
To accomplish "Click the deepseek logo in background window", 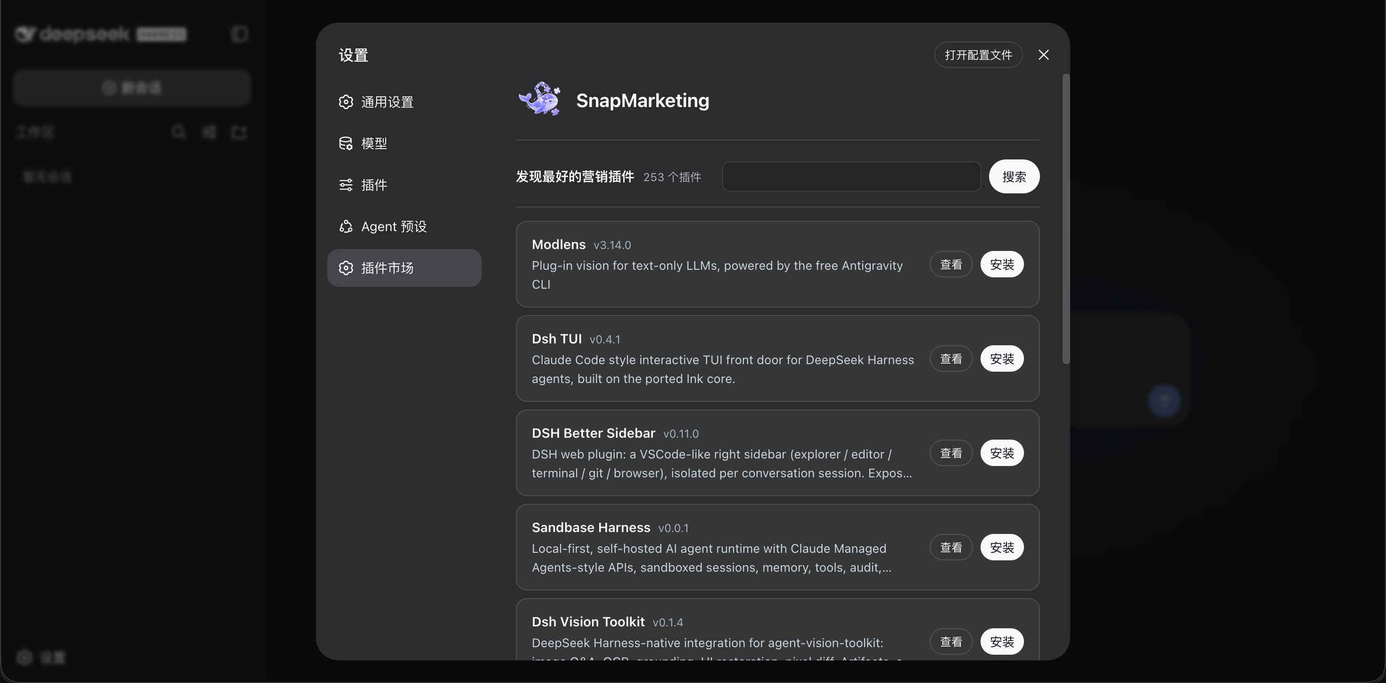I will click(x=100, y=34).
